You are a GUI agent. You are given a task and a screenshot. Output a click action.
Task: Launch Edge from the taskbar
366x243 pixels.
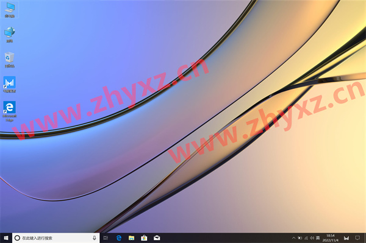click(x=119, y=238)
